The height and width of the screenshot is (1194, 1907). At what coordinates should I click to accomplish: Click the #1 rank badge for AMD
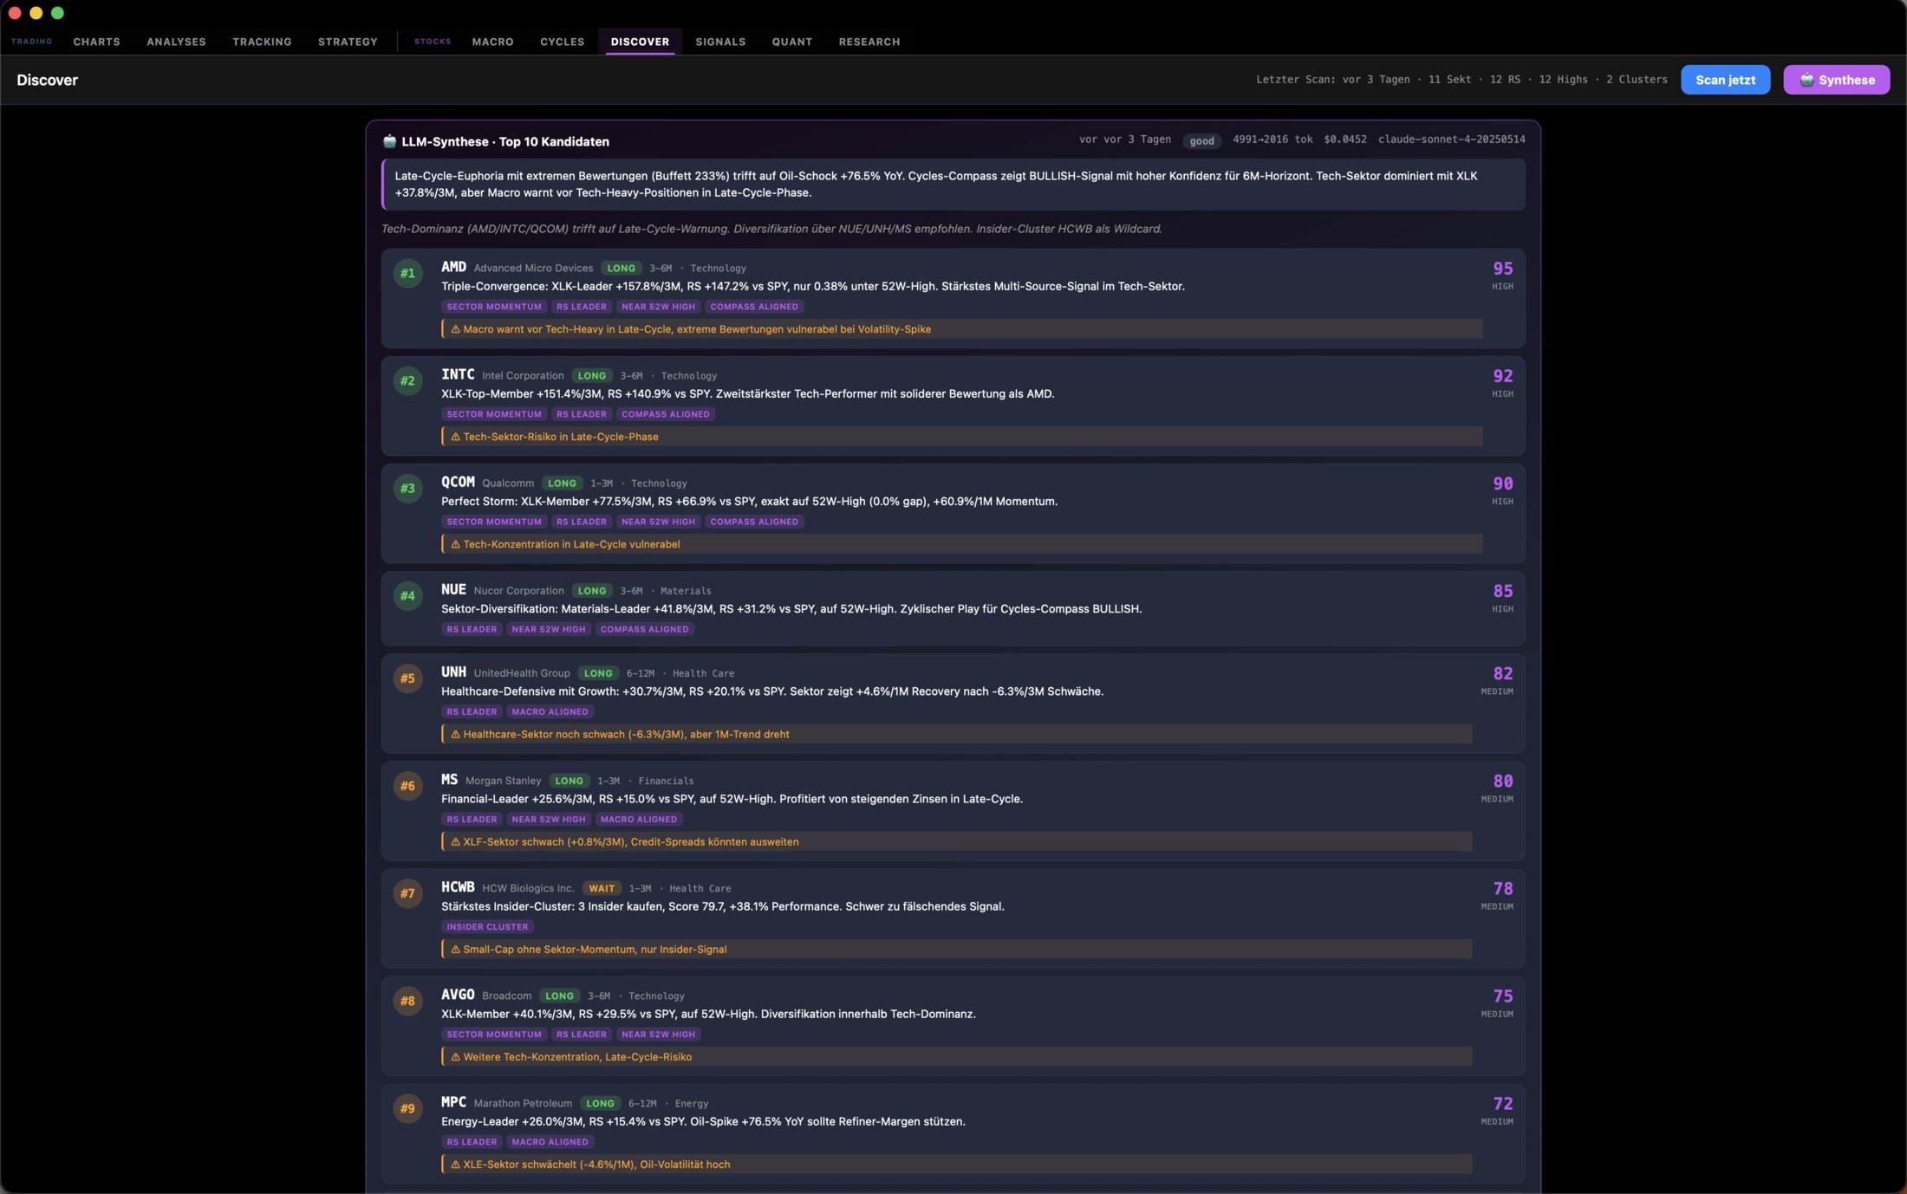click(x=407, y=273)
